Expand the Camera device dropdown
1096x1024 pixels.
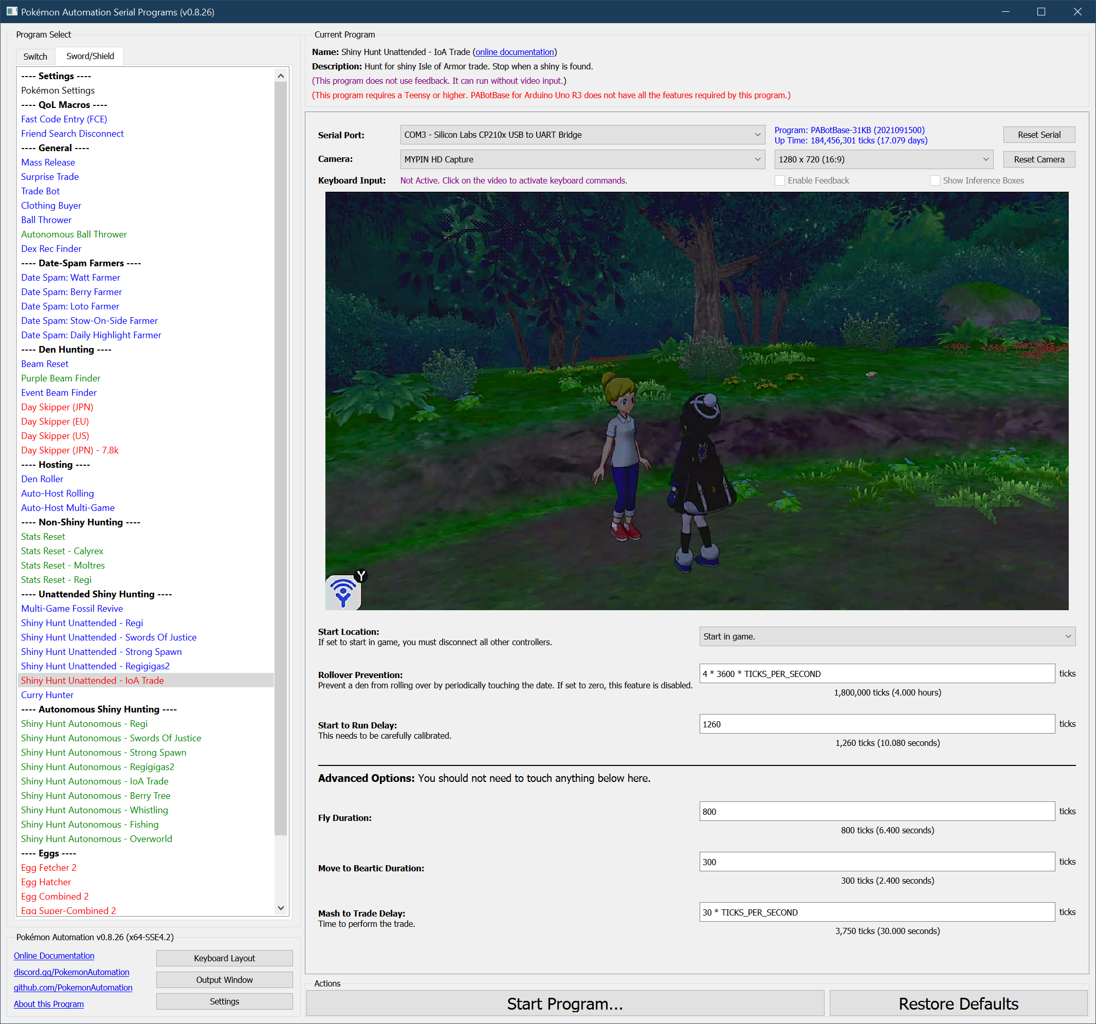(x=582, y=159)
